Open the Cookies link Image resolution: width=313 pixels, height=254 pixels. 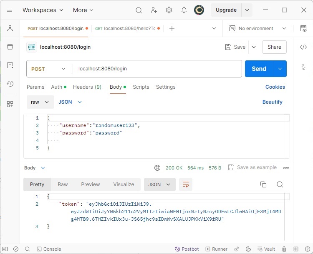275,87
